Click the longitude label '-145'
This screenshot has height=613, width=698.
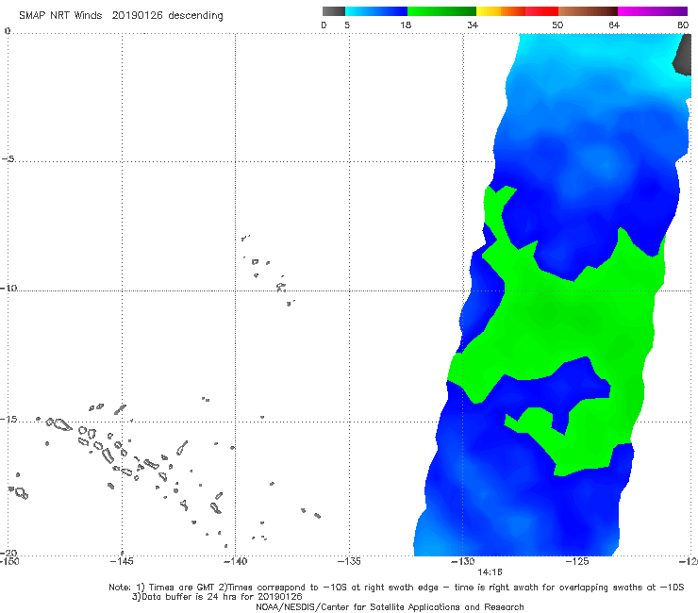pos(122,561)
